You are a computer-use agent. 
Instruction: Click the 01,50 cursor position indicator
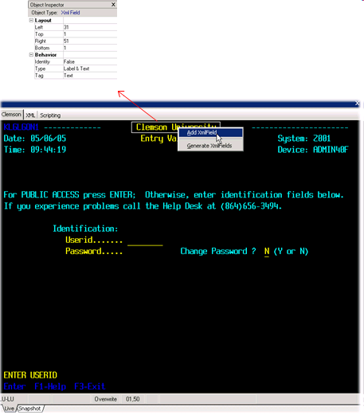tap(133, 399)
